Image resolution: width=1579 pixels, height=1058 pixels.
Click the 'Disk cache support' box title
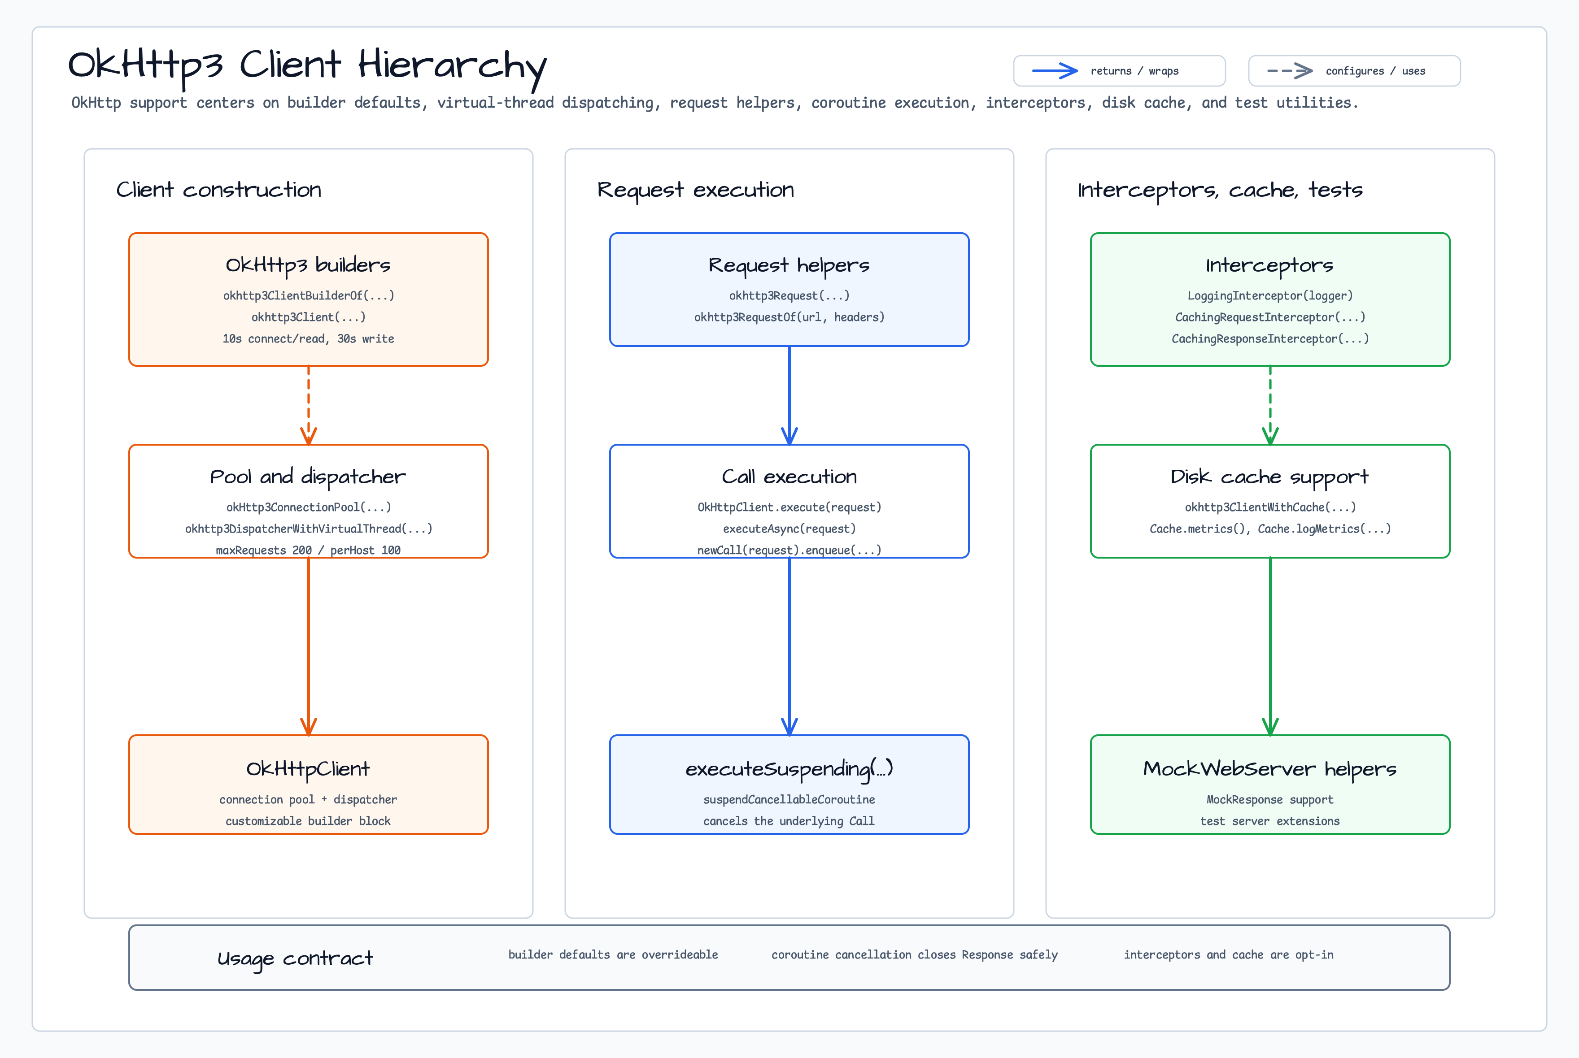click(1270, 477)
